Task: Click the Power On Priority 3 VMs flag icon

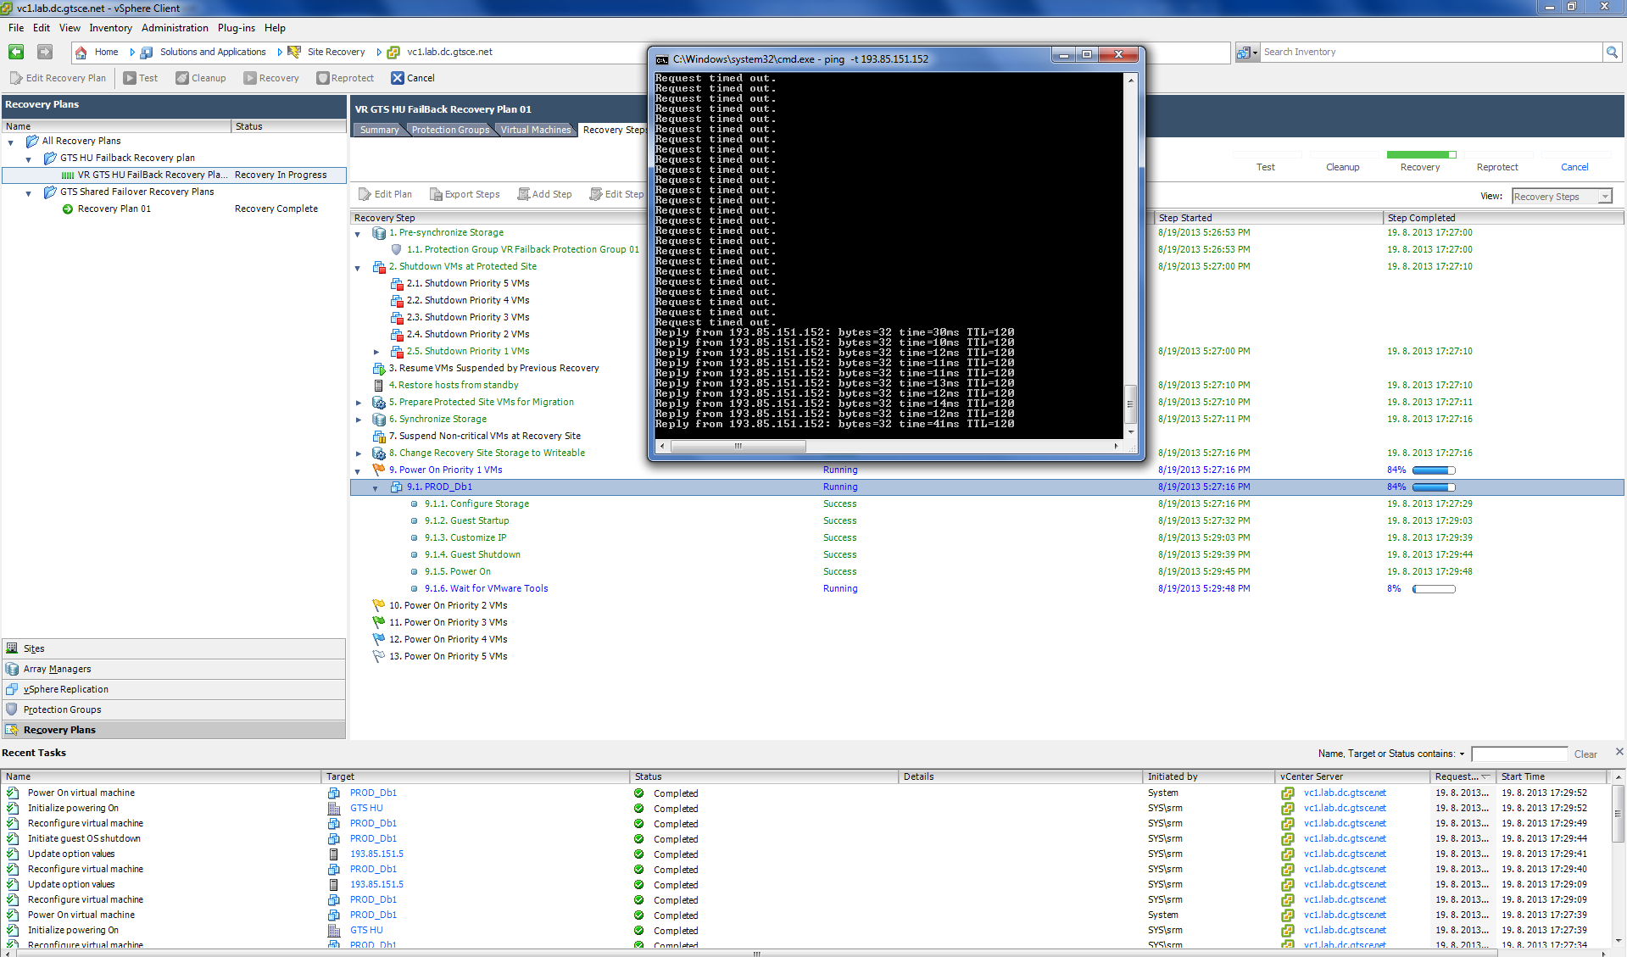Action: tap(379, 622)
